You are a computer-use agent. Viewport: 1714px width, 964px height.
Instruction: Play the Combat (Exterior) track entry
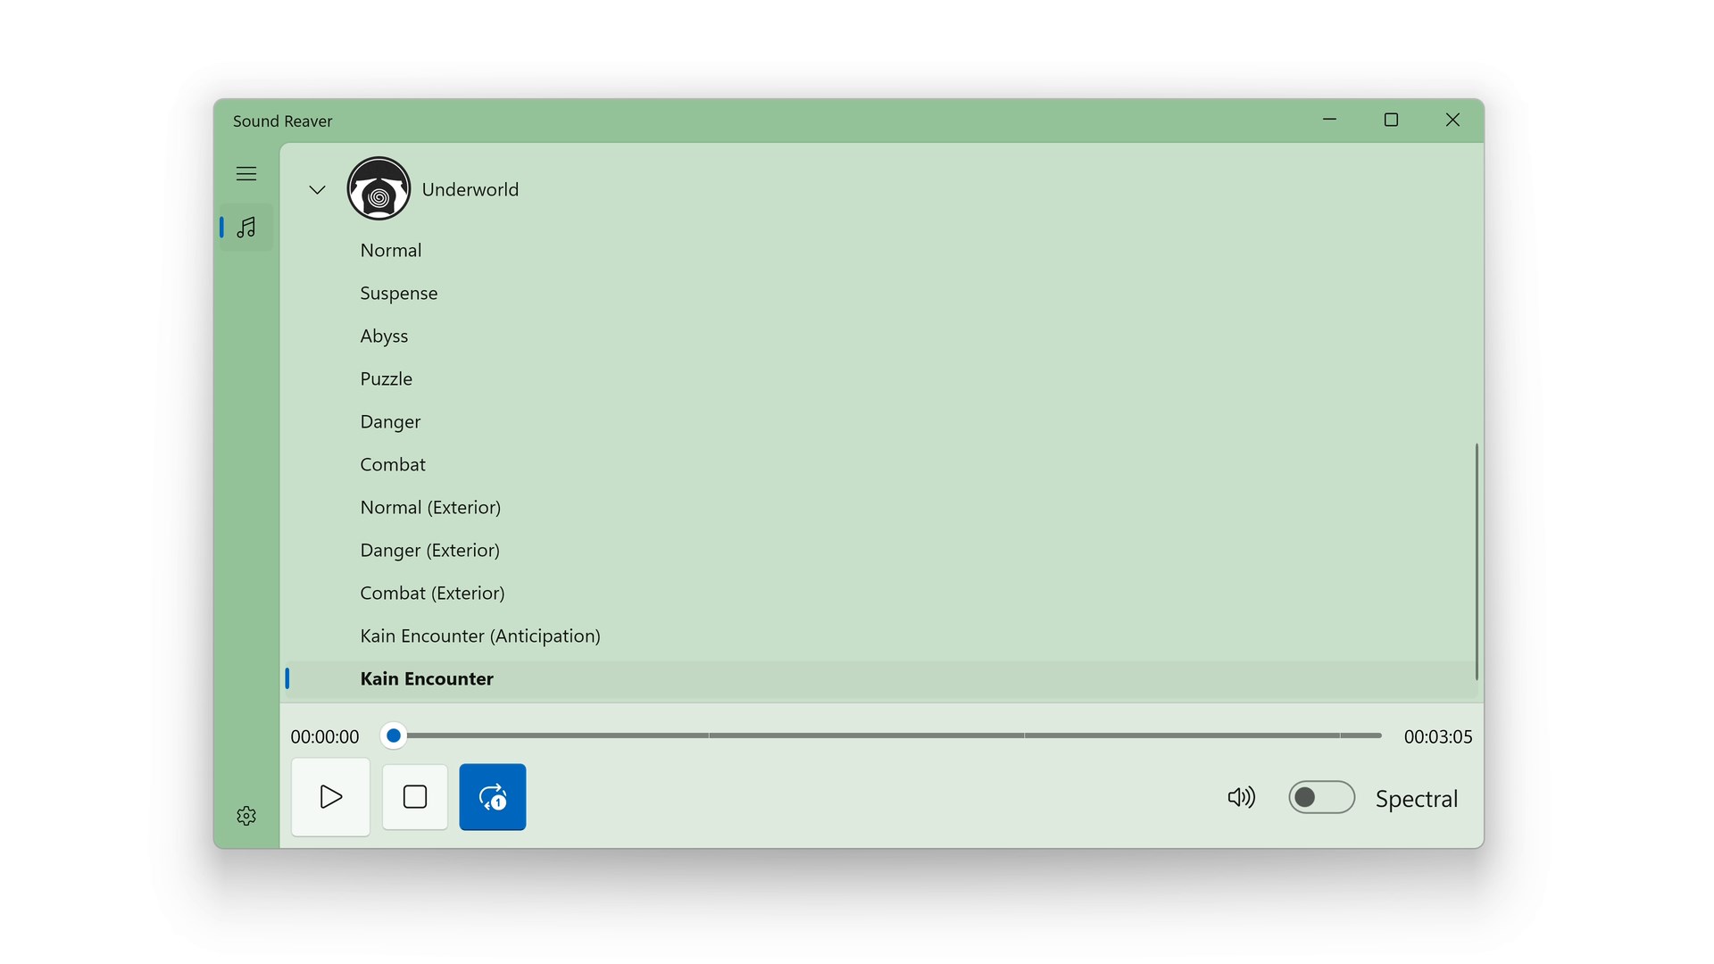coord(432,594)
